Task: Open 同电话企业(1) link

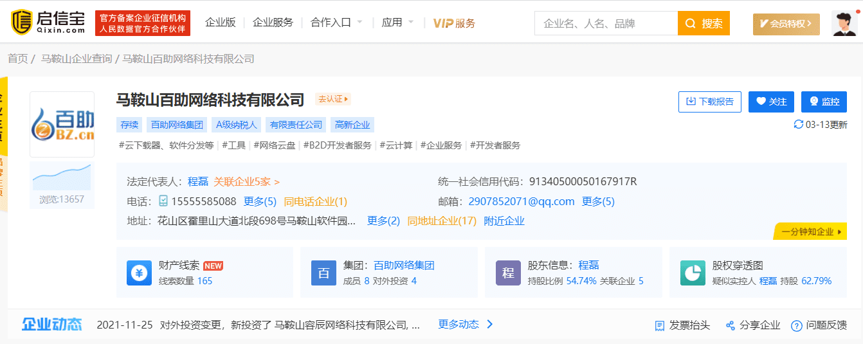Action: (x=316, y=201)
